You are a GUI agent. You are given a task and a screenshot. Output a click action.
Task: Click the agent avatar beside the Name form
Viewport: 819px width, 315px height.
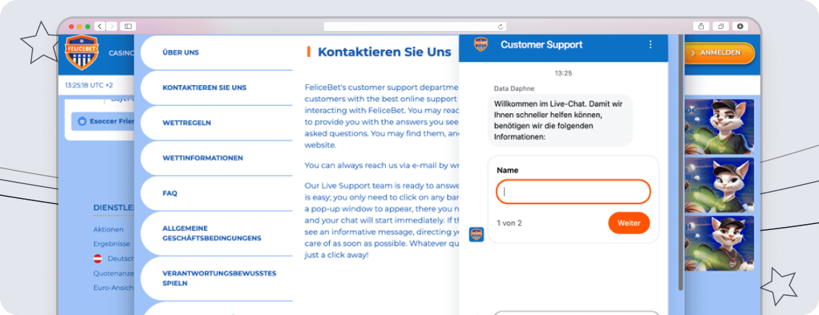tap(476, 234)
